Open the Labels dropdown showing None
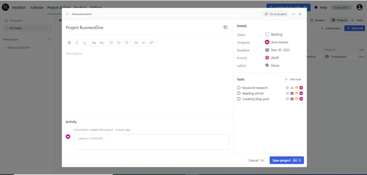This screenshot has width=367, height=175. (x=272, y=66)
